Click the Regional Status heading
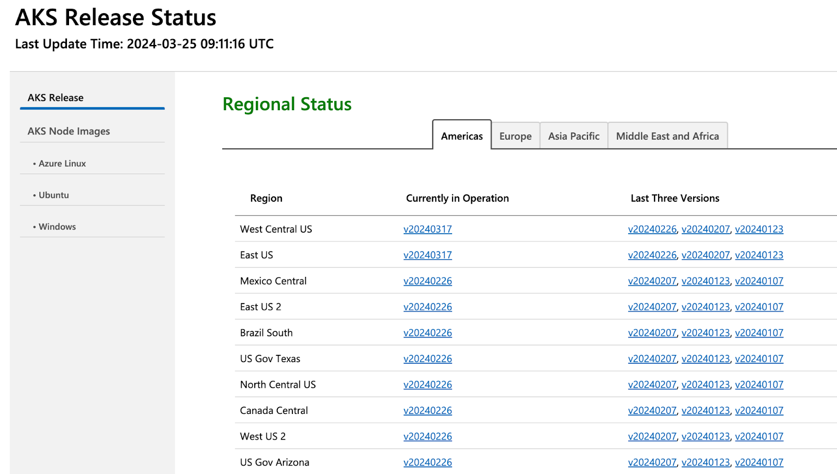 (287, 104)
